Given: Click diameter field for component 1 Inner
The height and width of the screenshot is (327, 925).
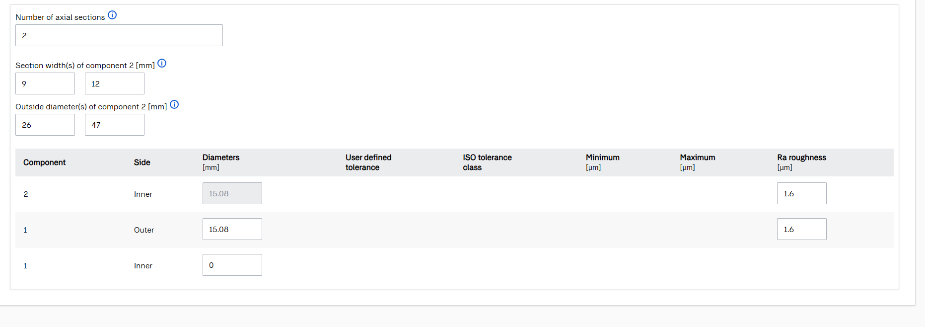Looking at the screenshot, I should point(232,265).
